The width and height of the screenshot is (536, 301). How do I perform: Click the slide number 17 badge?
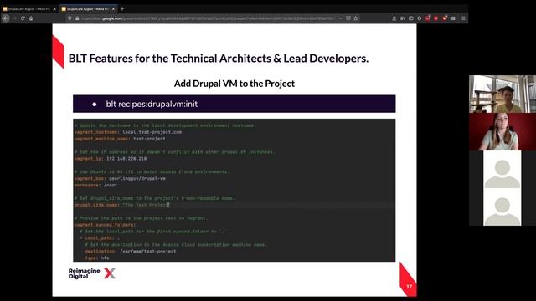point(410,287)
